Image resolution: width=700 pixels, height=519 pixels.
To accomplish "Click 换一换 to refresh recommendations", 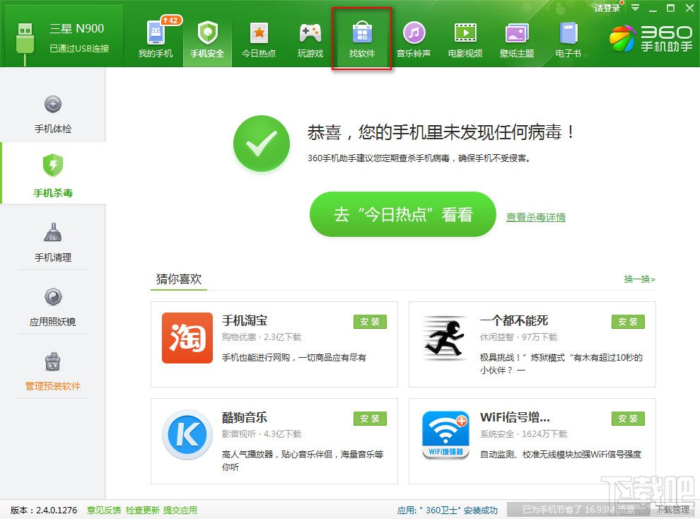I will tap(640, 279).
